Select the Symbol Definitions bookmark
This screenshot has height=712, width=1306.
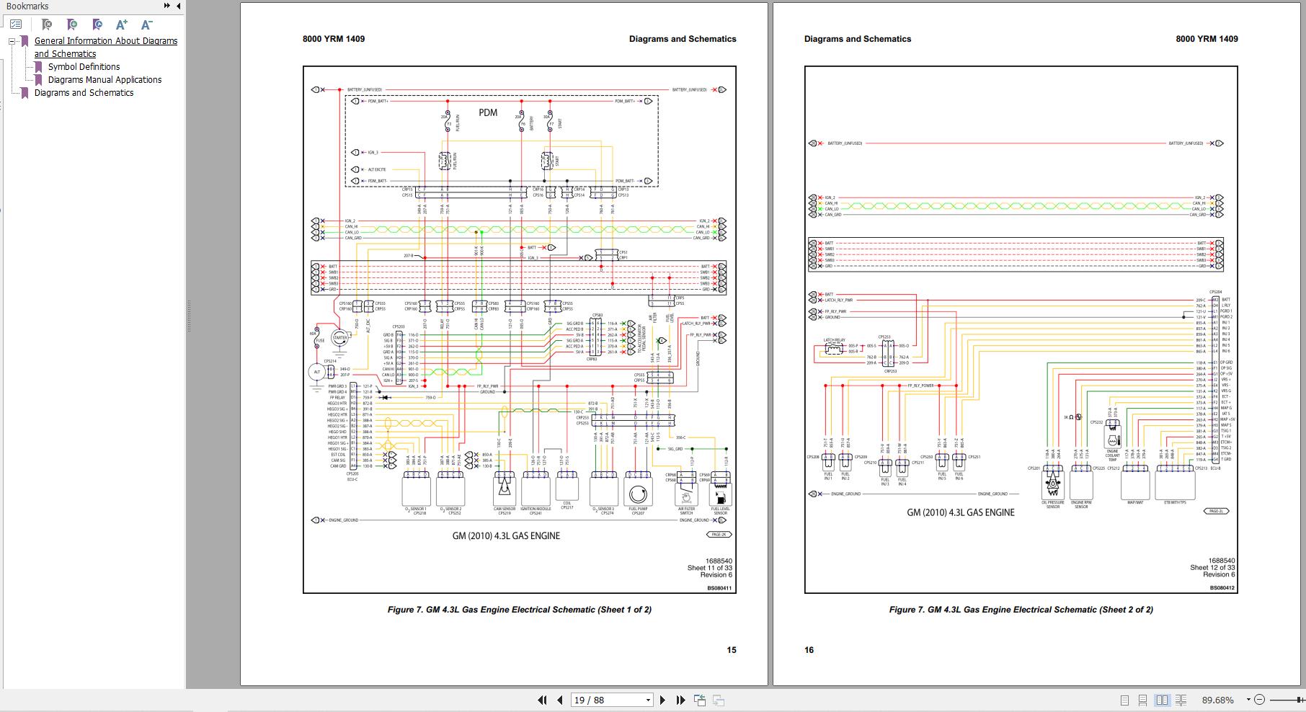tap(84, 67)
